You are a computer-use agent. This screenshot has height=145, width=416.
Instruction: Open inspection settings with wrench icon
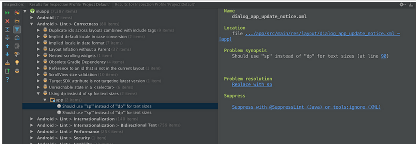click(17, 54)
